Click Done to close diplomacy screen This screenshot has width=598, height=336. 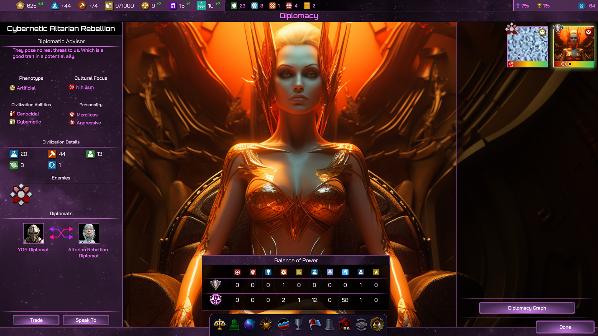(565, 327)
